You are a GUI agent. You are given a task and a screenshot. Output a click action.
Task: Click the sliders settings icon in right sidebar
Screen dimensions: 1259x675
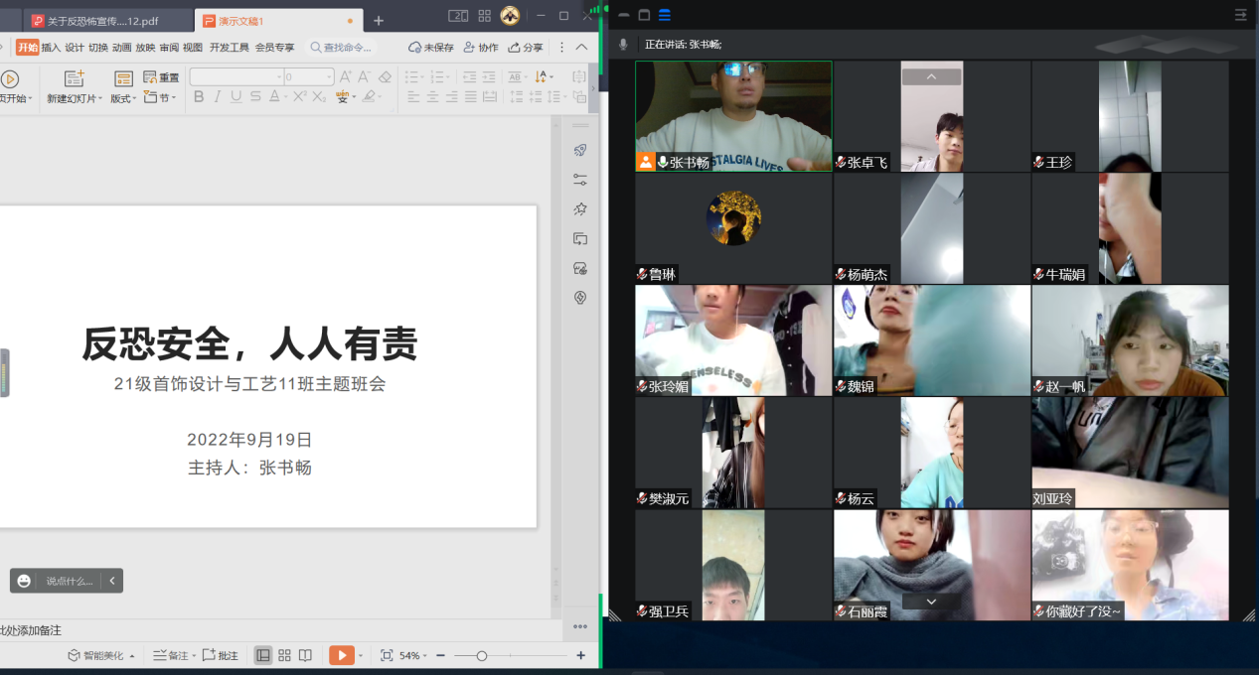[580, 180]
